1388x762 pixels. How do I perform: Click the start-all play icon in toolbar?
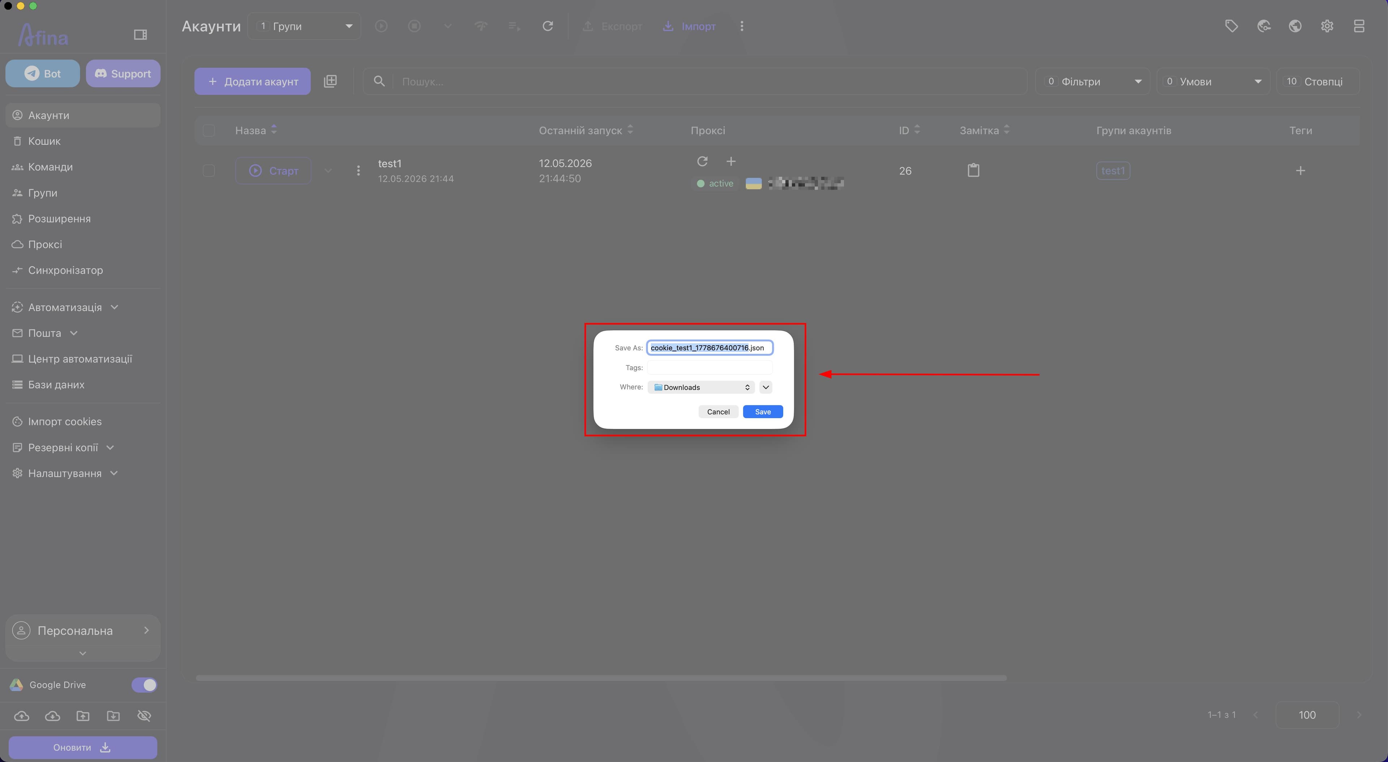[x=381, y=26]
